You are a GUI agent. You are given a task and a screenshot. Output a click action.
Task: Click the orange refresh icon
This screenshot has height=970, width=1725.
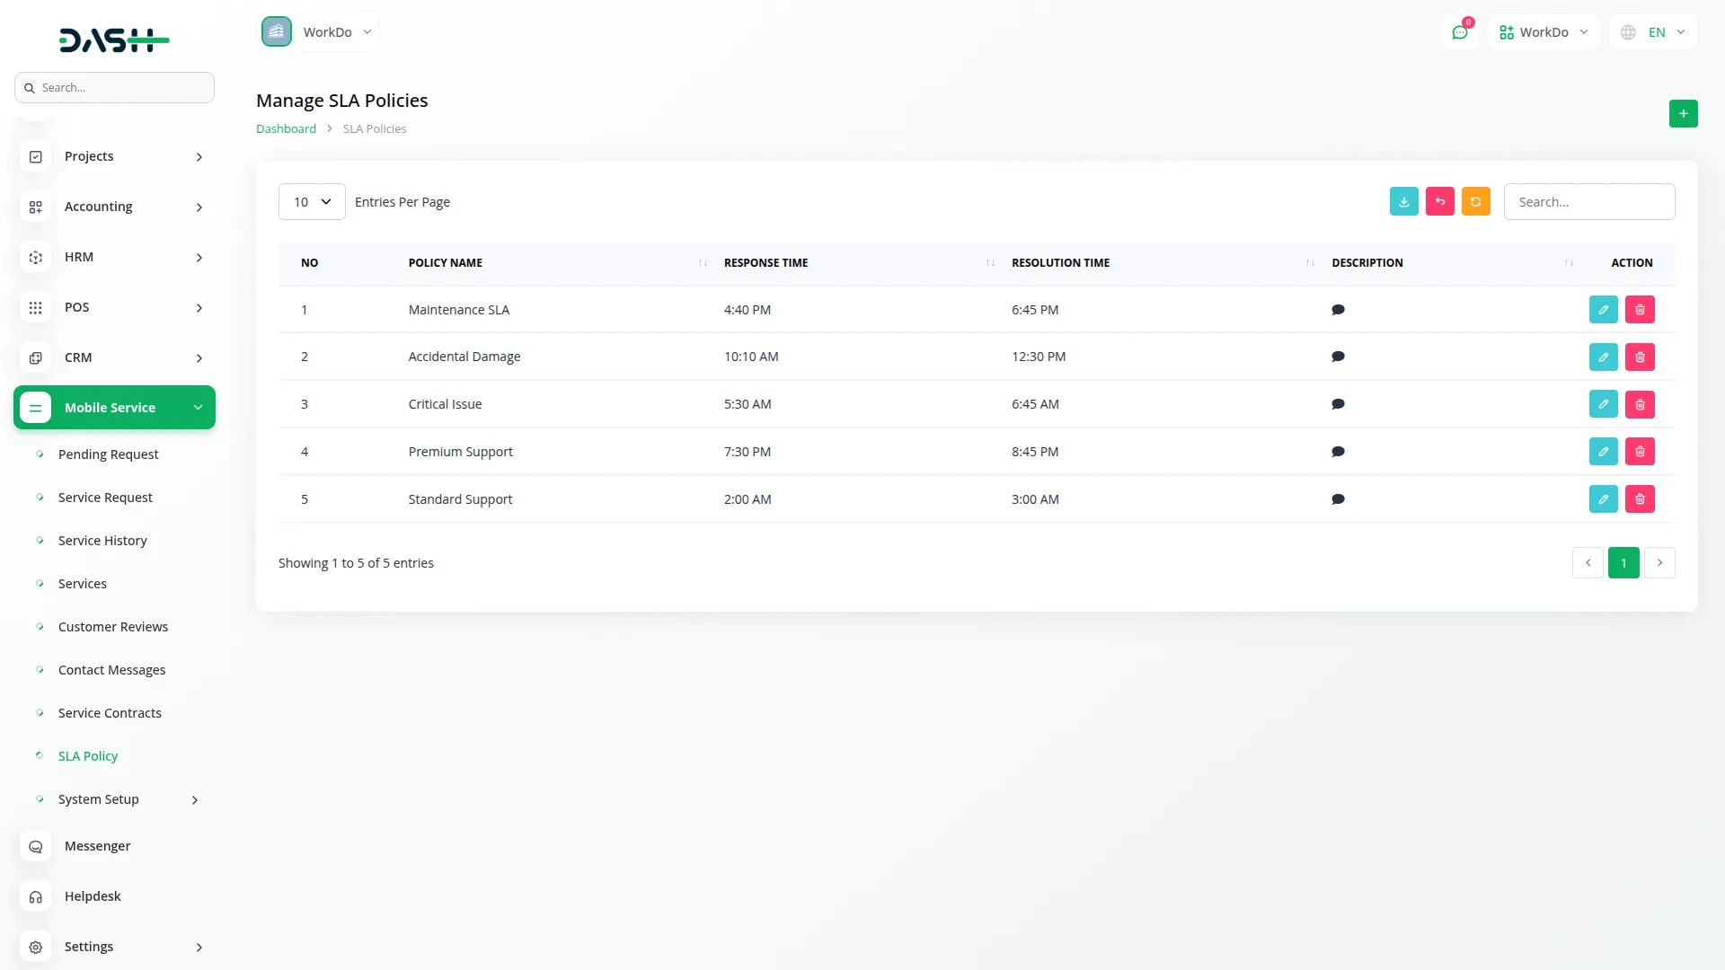tap(1476, 201)
